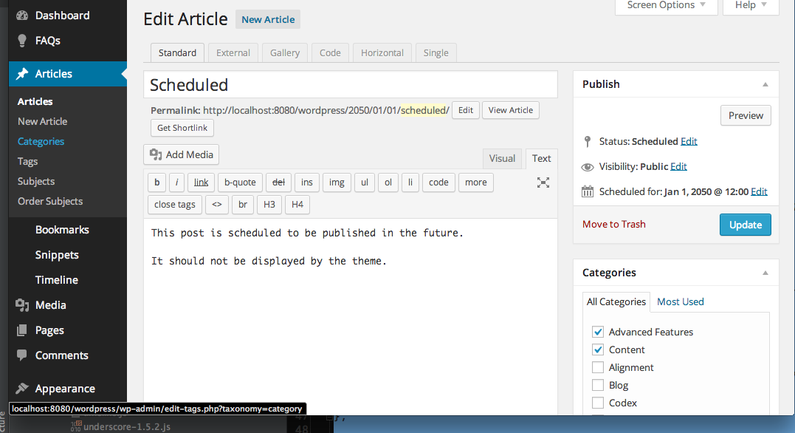Image resolution: width=795 pixels, height=433 pixels.
Task: Insert ins tag button
Action: (307, 183)
